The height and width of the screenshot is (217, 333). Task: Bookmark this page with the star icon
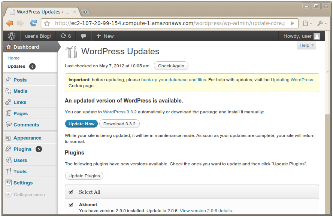tap(47, 23)
